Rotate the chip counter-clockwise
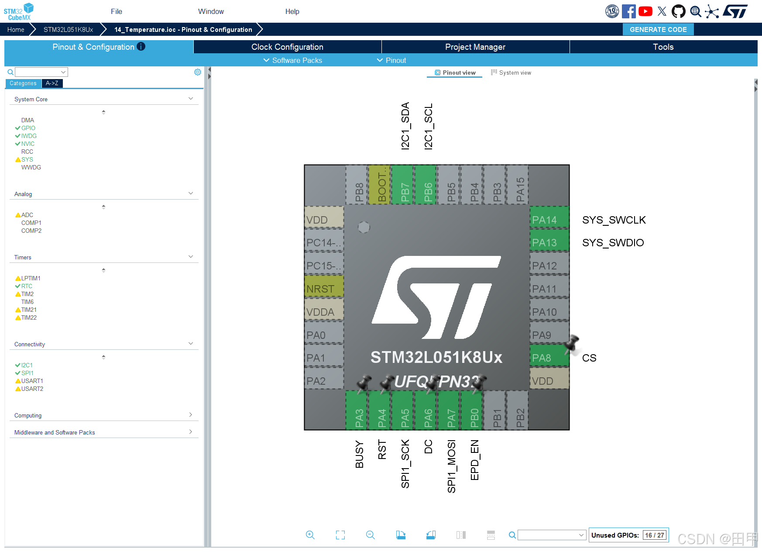The width and height of the screenshot is (762, 552). point(431,535)
